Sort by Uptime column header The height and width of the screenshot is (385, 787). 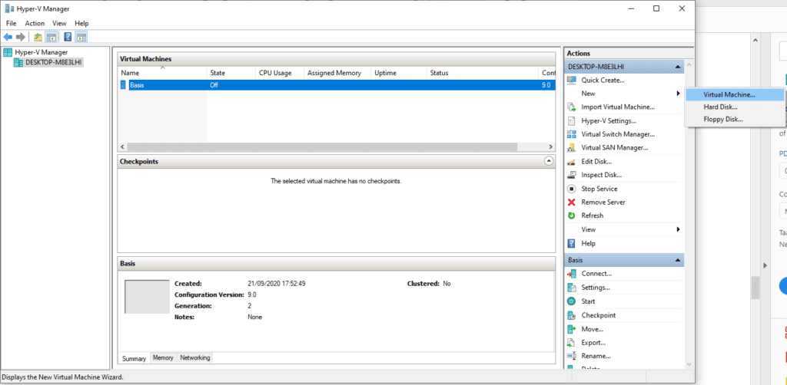tap(399, 73)
